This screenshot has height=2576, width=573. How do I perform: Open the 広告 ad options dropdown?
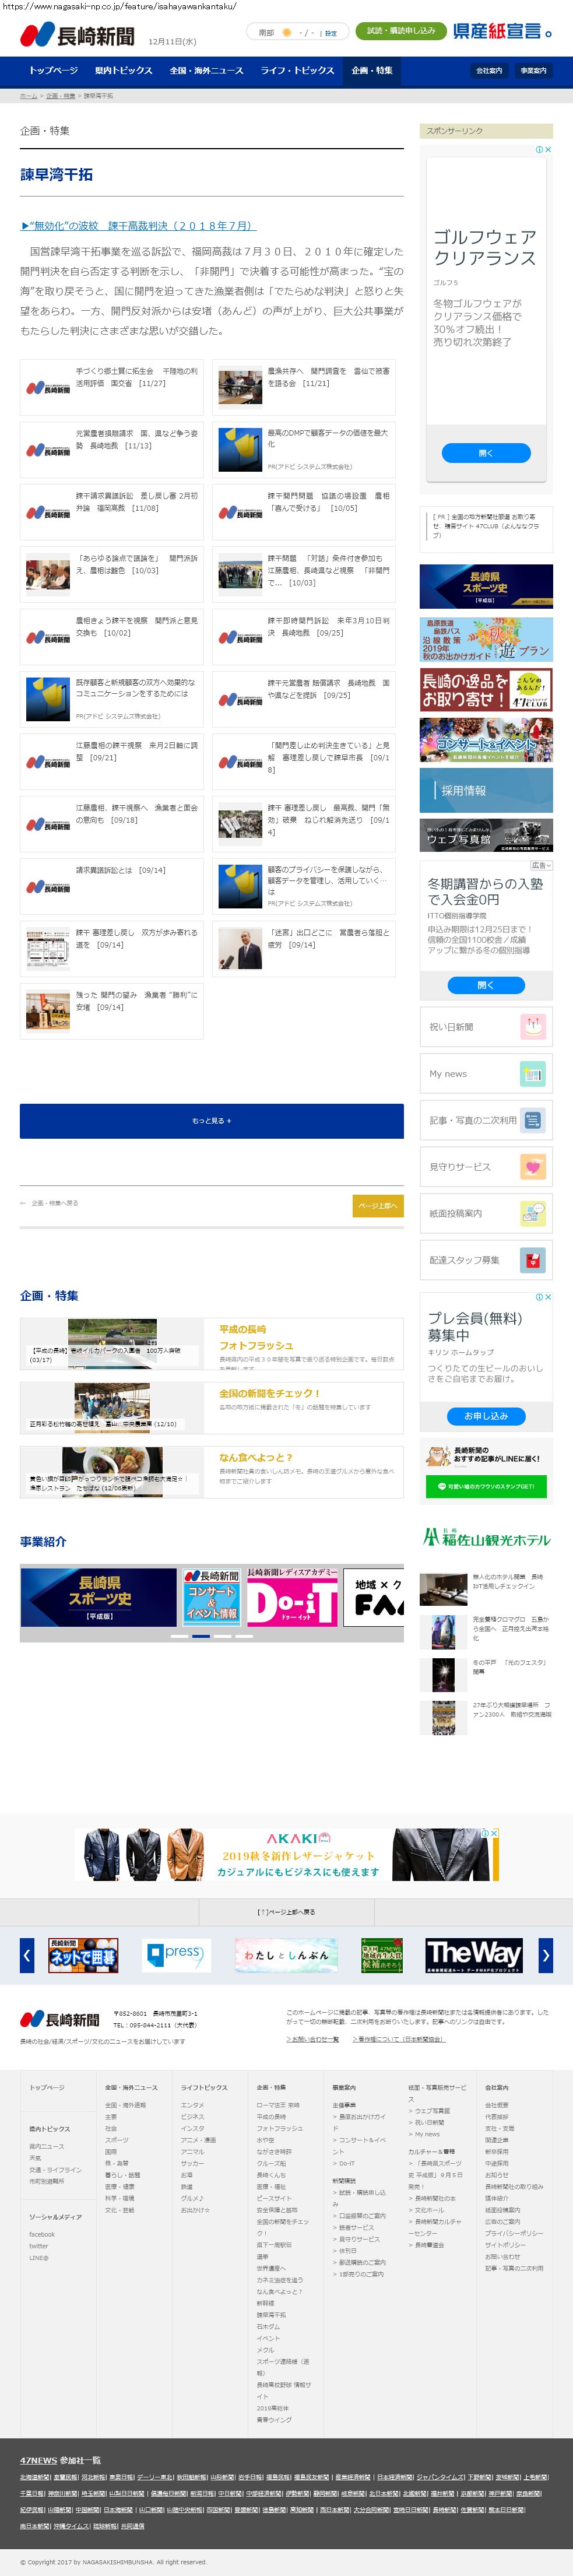click(x=541, y=865)
